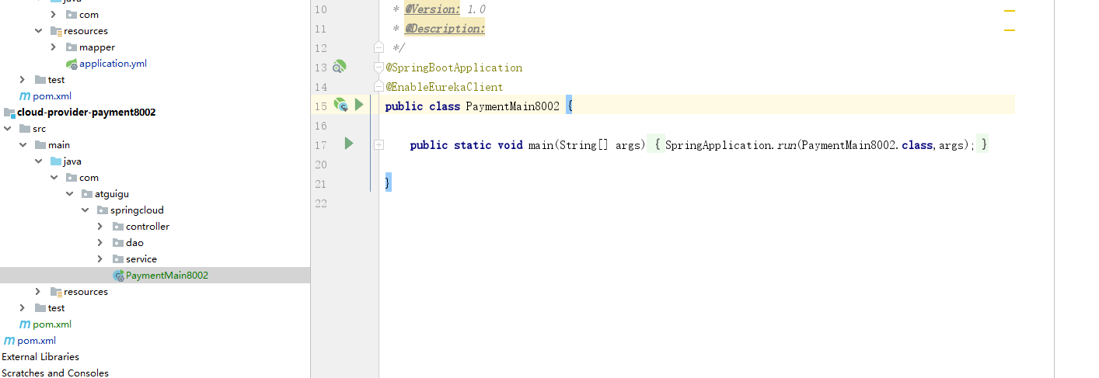The height and width of the screenshot is (378, 1099).
Task: Expand folded body at opening brace after args
Action: tap(657, 144)
